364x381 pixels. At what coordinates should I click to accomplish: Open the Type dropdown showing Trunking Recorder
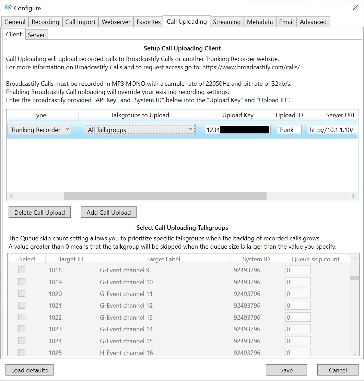pos(40,130)
